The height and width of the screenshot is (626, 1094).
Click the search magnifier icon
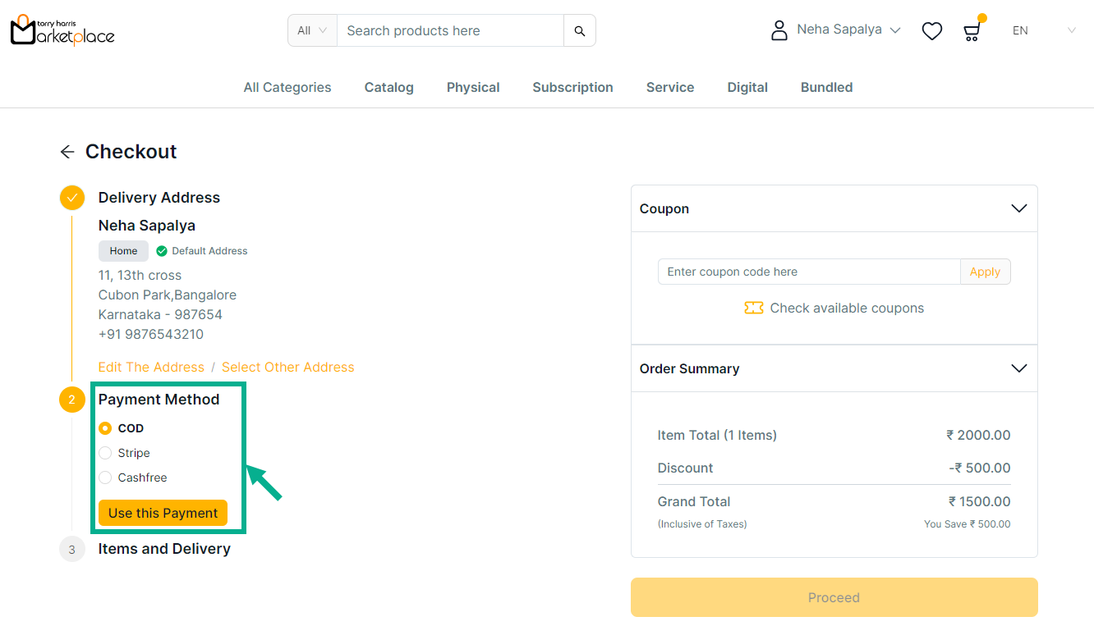[x=580, y=31]
